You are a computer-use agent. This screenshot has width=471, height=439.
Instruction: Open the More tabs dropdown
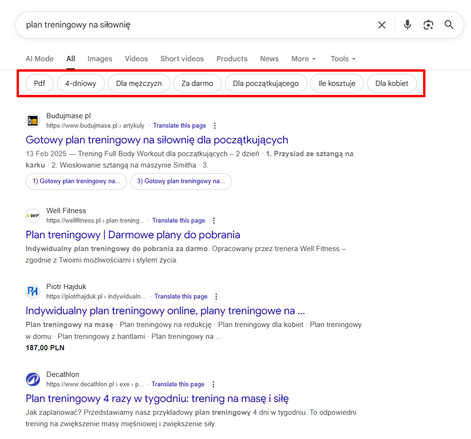[301, 58]
